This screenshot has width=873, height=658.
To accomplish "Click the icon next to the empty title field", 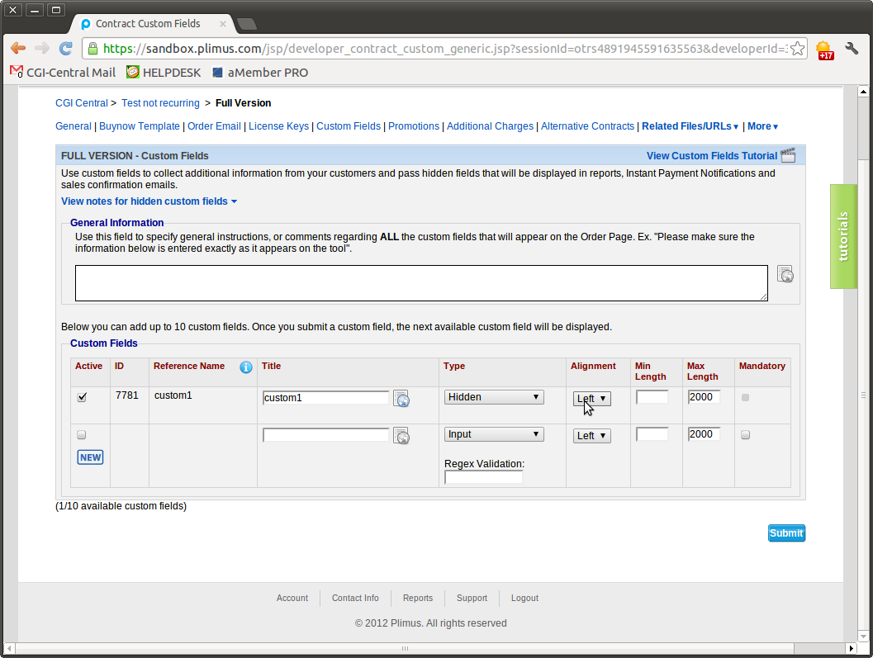I will tap(401, 436).
